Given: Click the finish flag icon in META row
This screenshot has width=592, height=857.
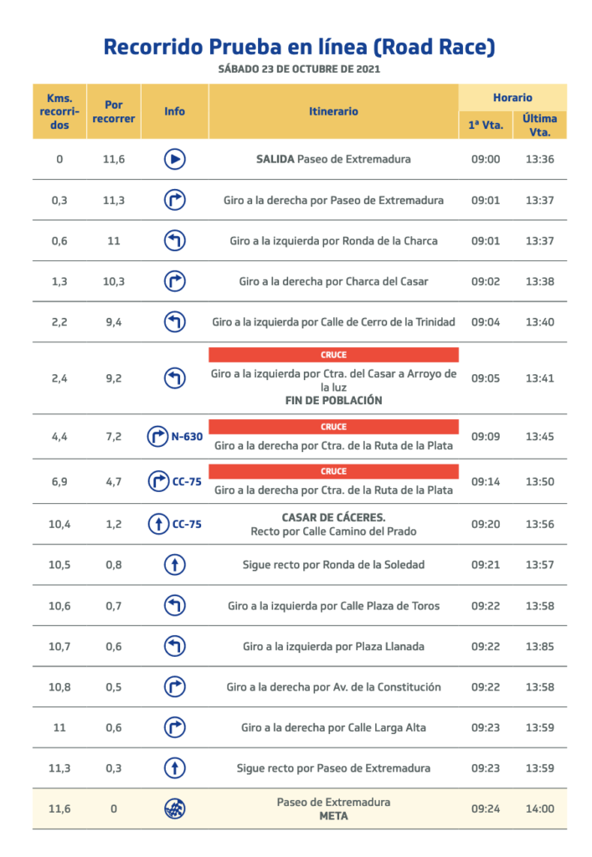Looking at the screenshot, I should tap(174, 809).
